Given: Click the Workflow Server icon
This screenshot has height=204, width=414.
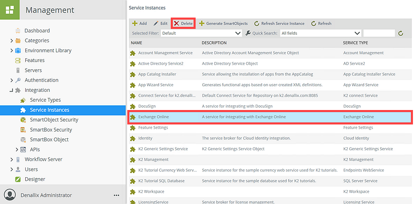Looking at the screenshot, I should (x=18, y=160).
